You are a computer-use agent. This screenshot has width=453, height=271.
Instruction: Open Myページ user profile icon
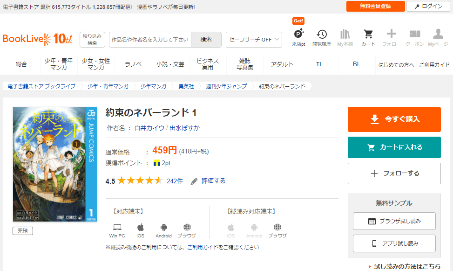coord(438,37)
